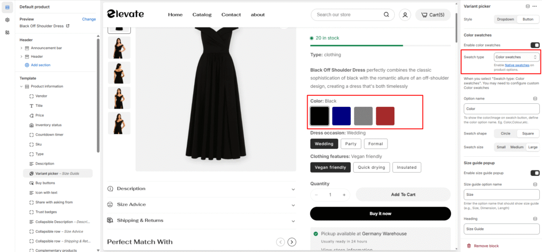Image resolution: width=542 pixels, height=252 pixels.
Task: Toggle Enable color swatches switch
Action: [x=535, y=45]
